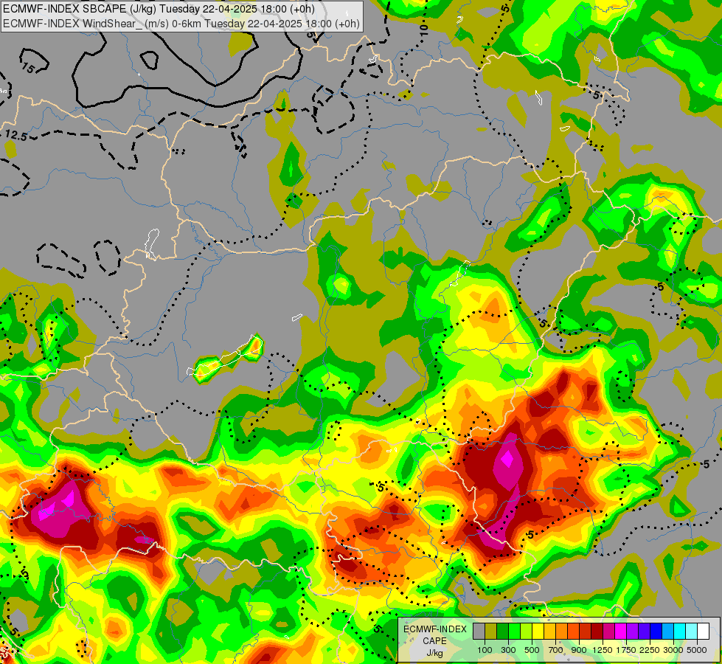This screenshot has height=664, width=722.
Task: Click the 10 wind shear contour label
Action: [423, 30]
